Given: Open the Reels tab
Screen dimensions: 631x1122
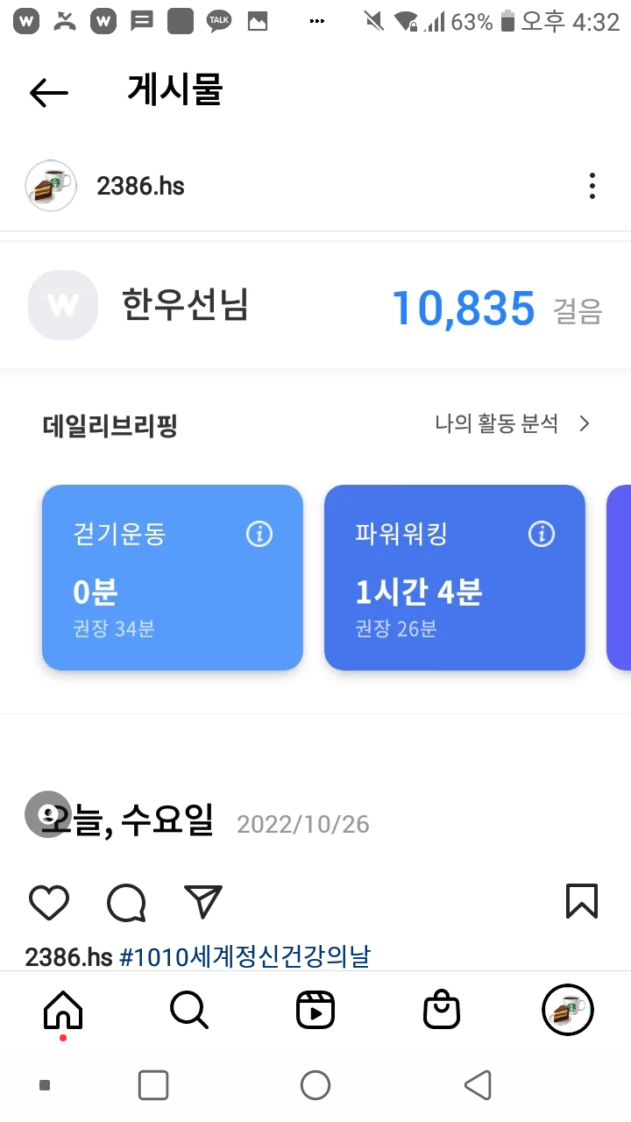Looking at the screenshot, I should pos(315,1012).
